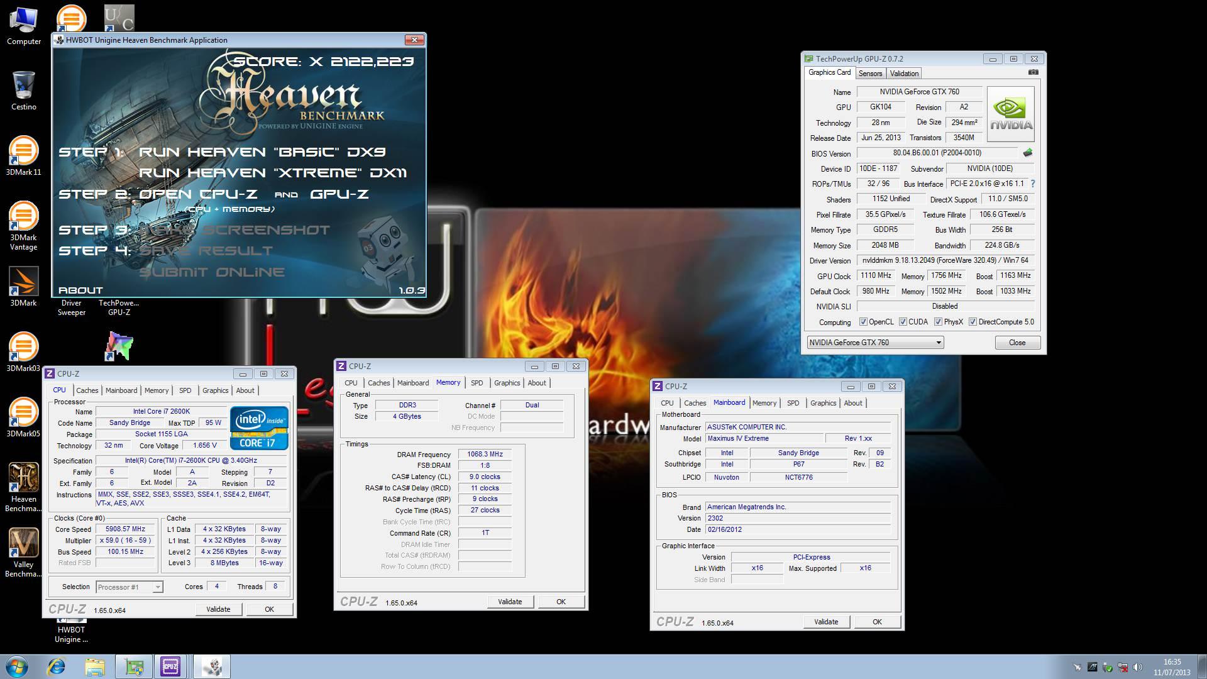Viewport: 1207px width, 679px height.
Task: Switch to GPU-Z via its taskbar button
Action: point(134,666)
